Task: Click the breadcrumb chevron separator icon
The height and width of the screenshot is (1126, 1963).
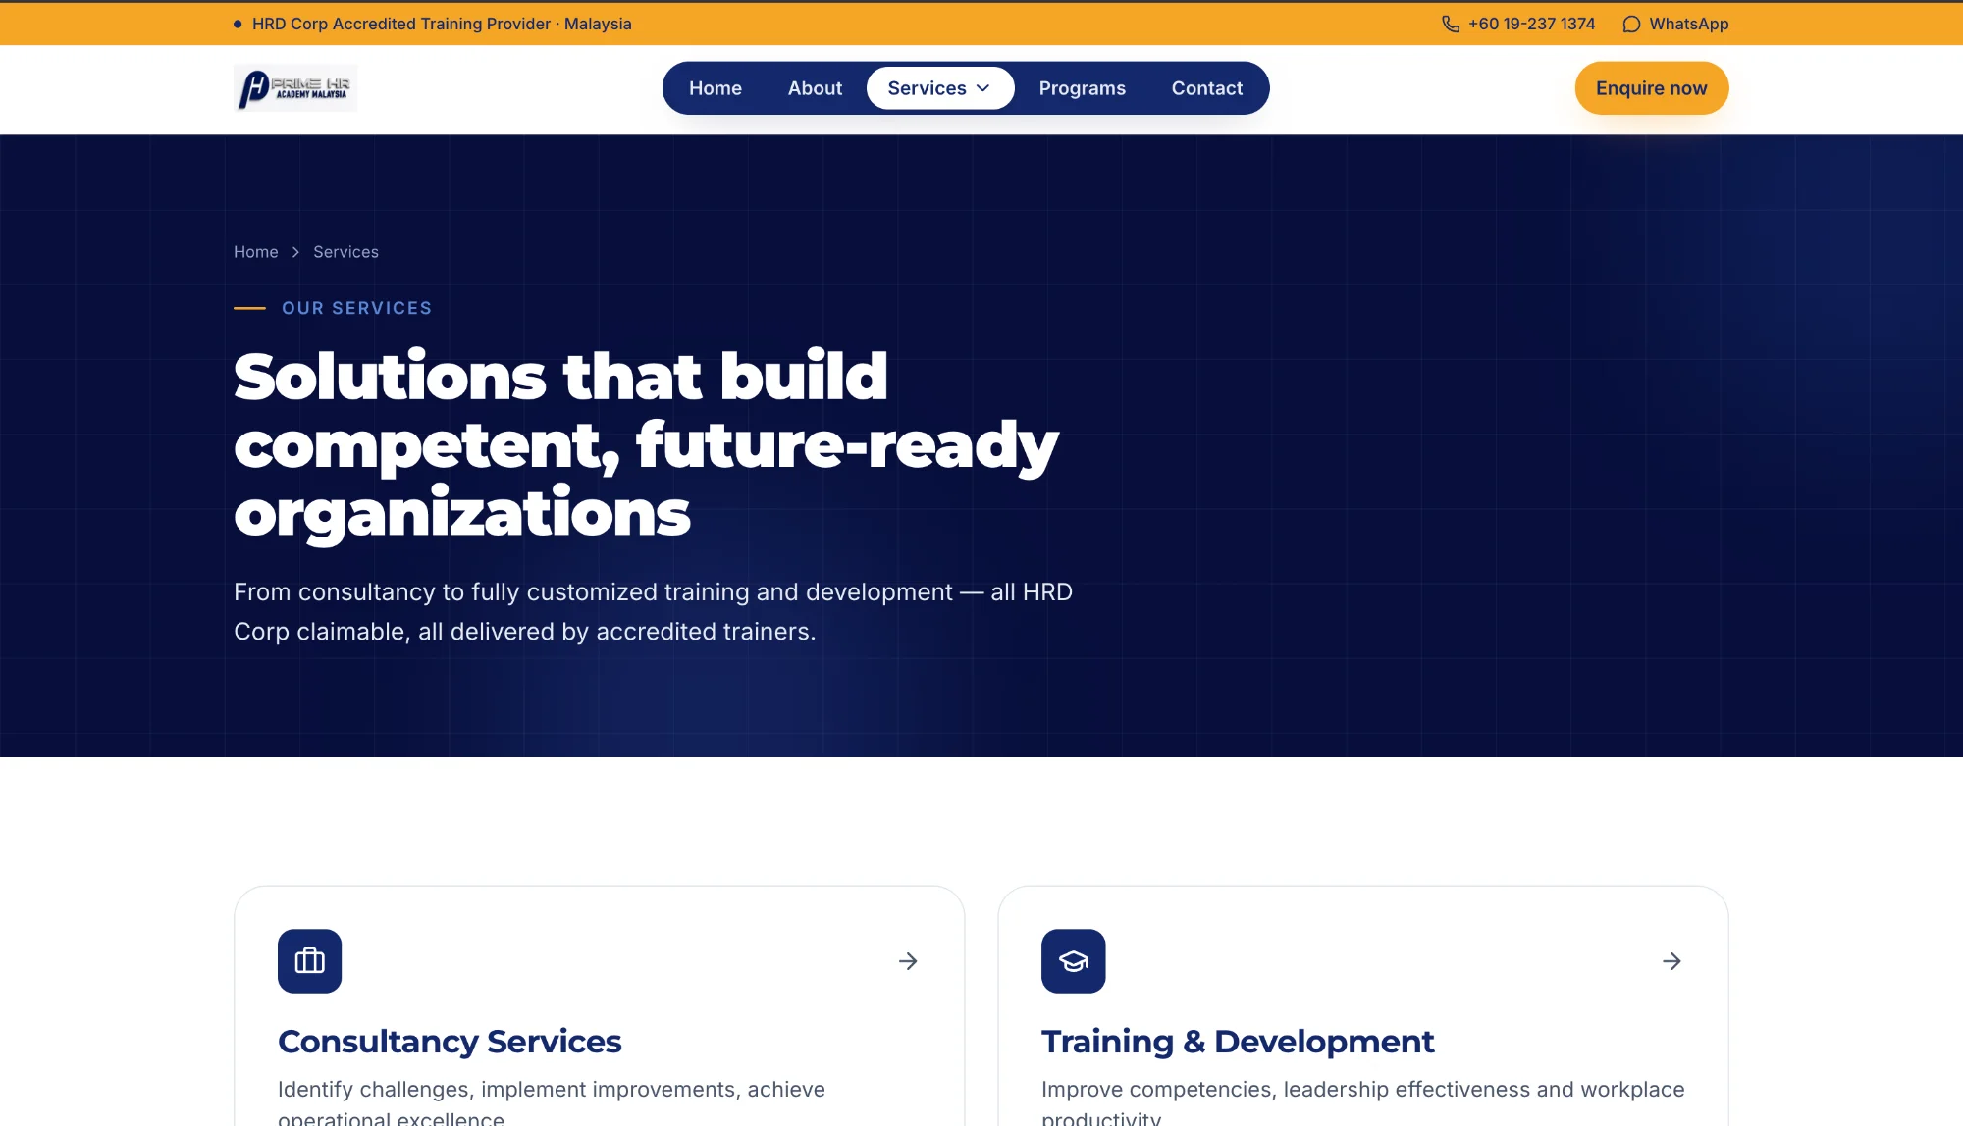Action: [x=295, y=252]
